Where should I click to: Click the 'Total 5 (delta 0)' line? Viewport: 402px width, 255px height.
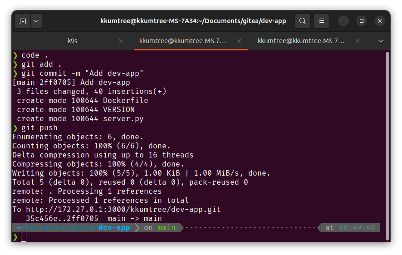coord(130,182)
